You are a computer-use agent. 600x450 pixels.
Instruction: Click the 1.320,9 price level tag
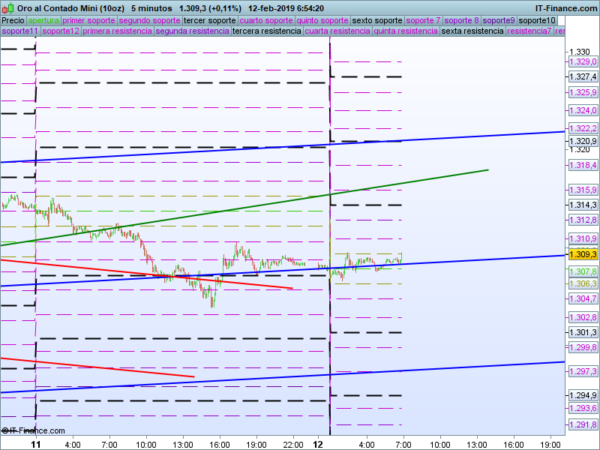(583, 141)
